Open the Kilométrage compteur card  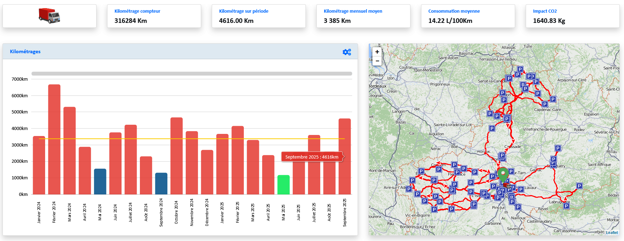(154, 16)
